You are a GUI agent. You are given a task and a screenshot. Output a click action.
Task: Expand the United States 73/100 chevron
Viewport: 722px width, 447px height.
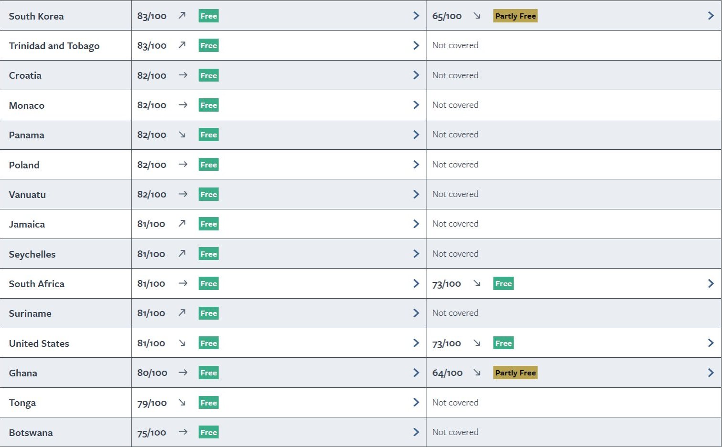tap(711, 343)
